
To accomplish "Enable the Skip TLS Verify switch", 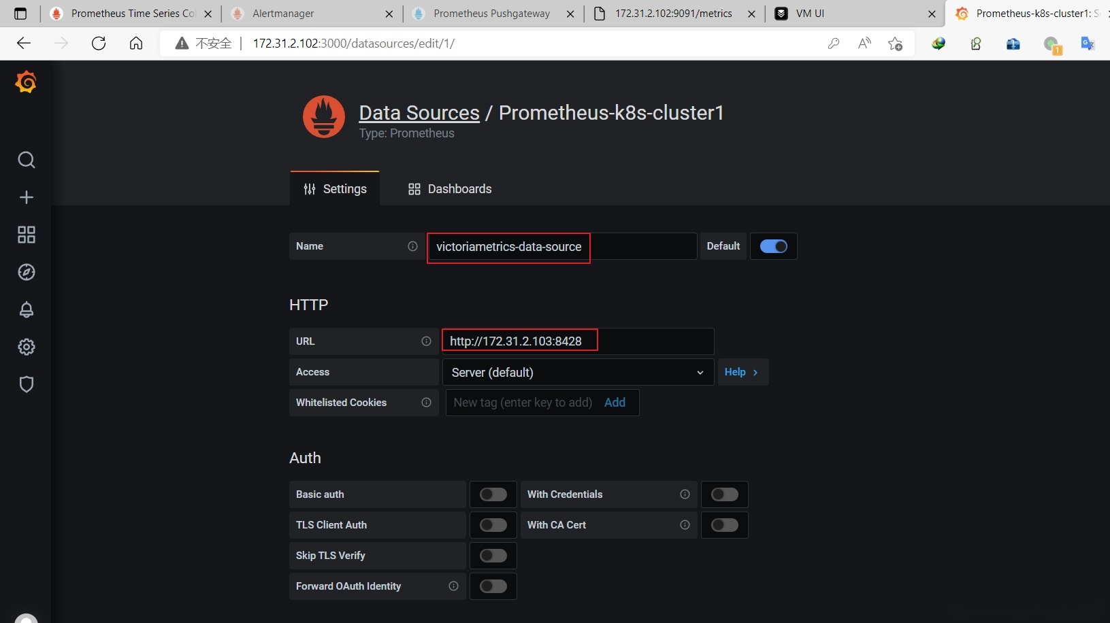I will (493, 556).
